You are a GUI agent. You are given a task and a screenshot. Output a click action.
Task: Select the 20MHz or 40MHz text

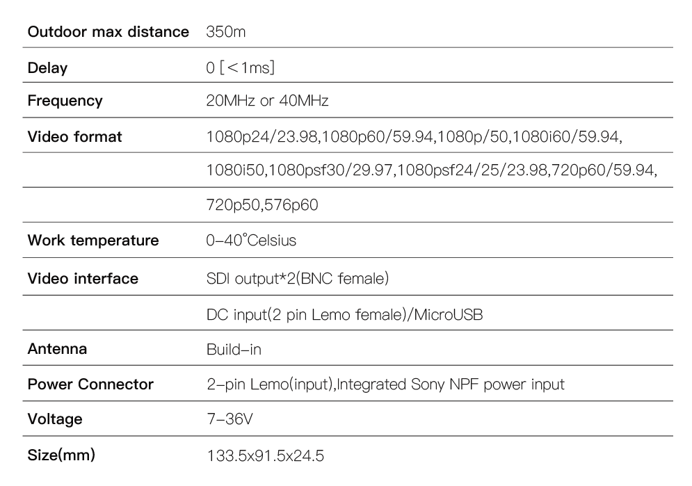coord(267,101)
